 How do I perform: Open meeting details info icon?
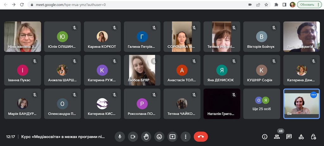[x=265, y=137]
